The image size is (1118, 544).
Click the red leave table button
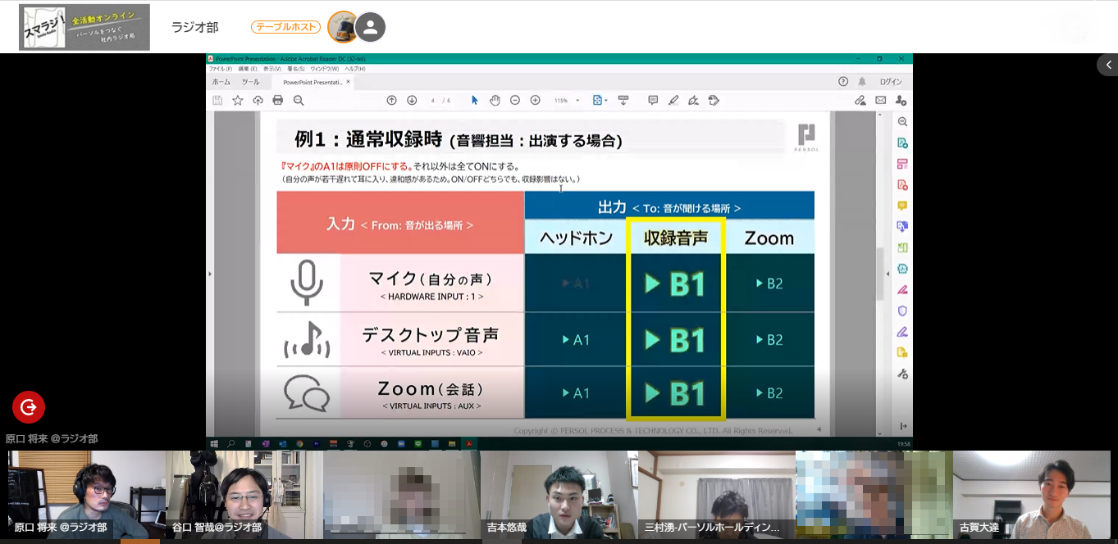(29, 407)
